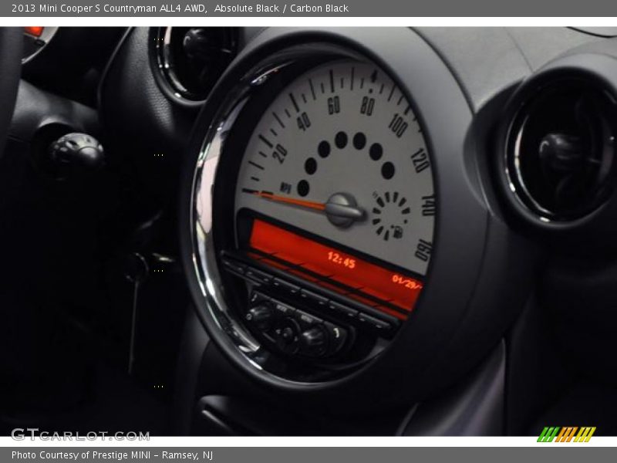Click the '160' mark on the speedometer
The width and height of the screenshot is (617, 463).
tap(423, 249)
